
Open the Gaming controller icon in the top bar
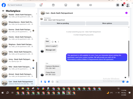click(x=90, y=5)
